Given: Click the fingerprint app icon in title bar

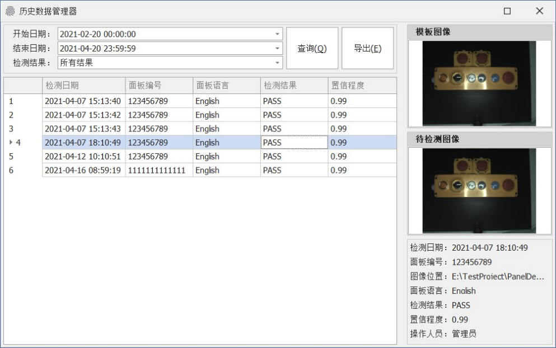Looking at the screenshot, I should (x=10, y=11).
